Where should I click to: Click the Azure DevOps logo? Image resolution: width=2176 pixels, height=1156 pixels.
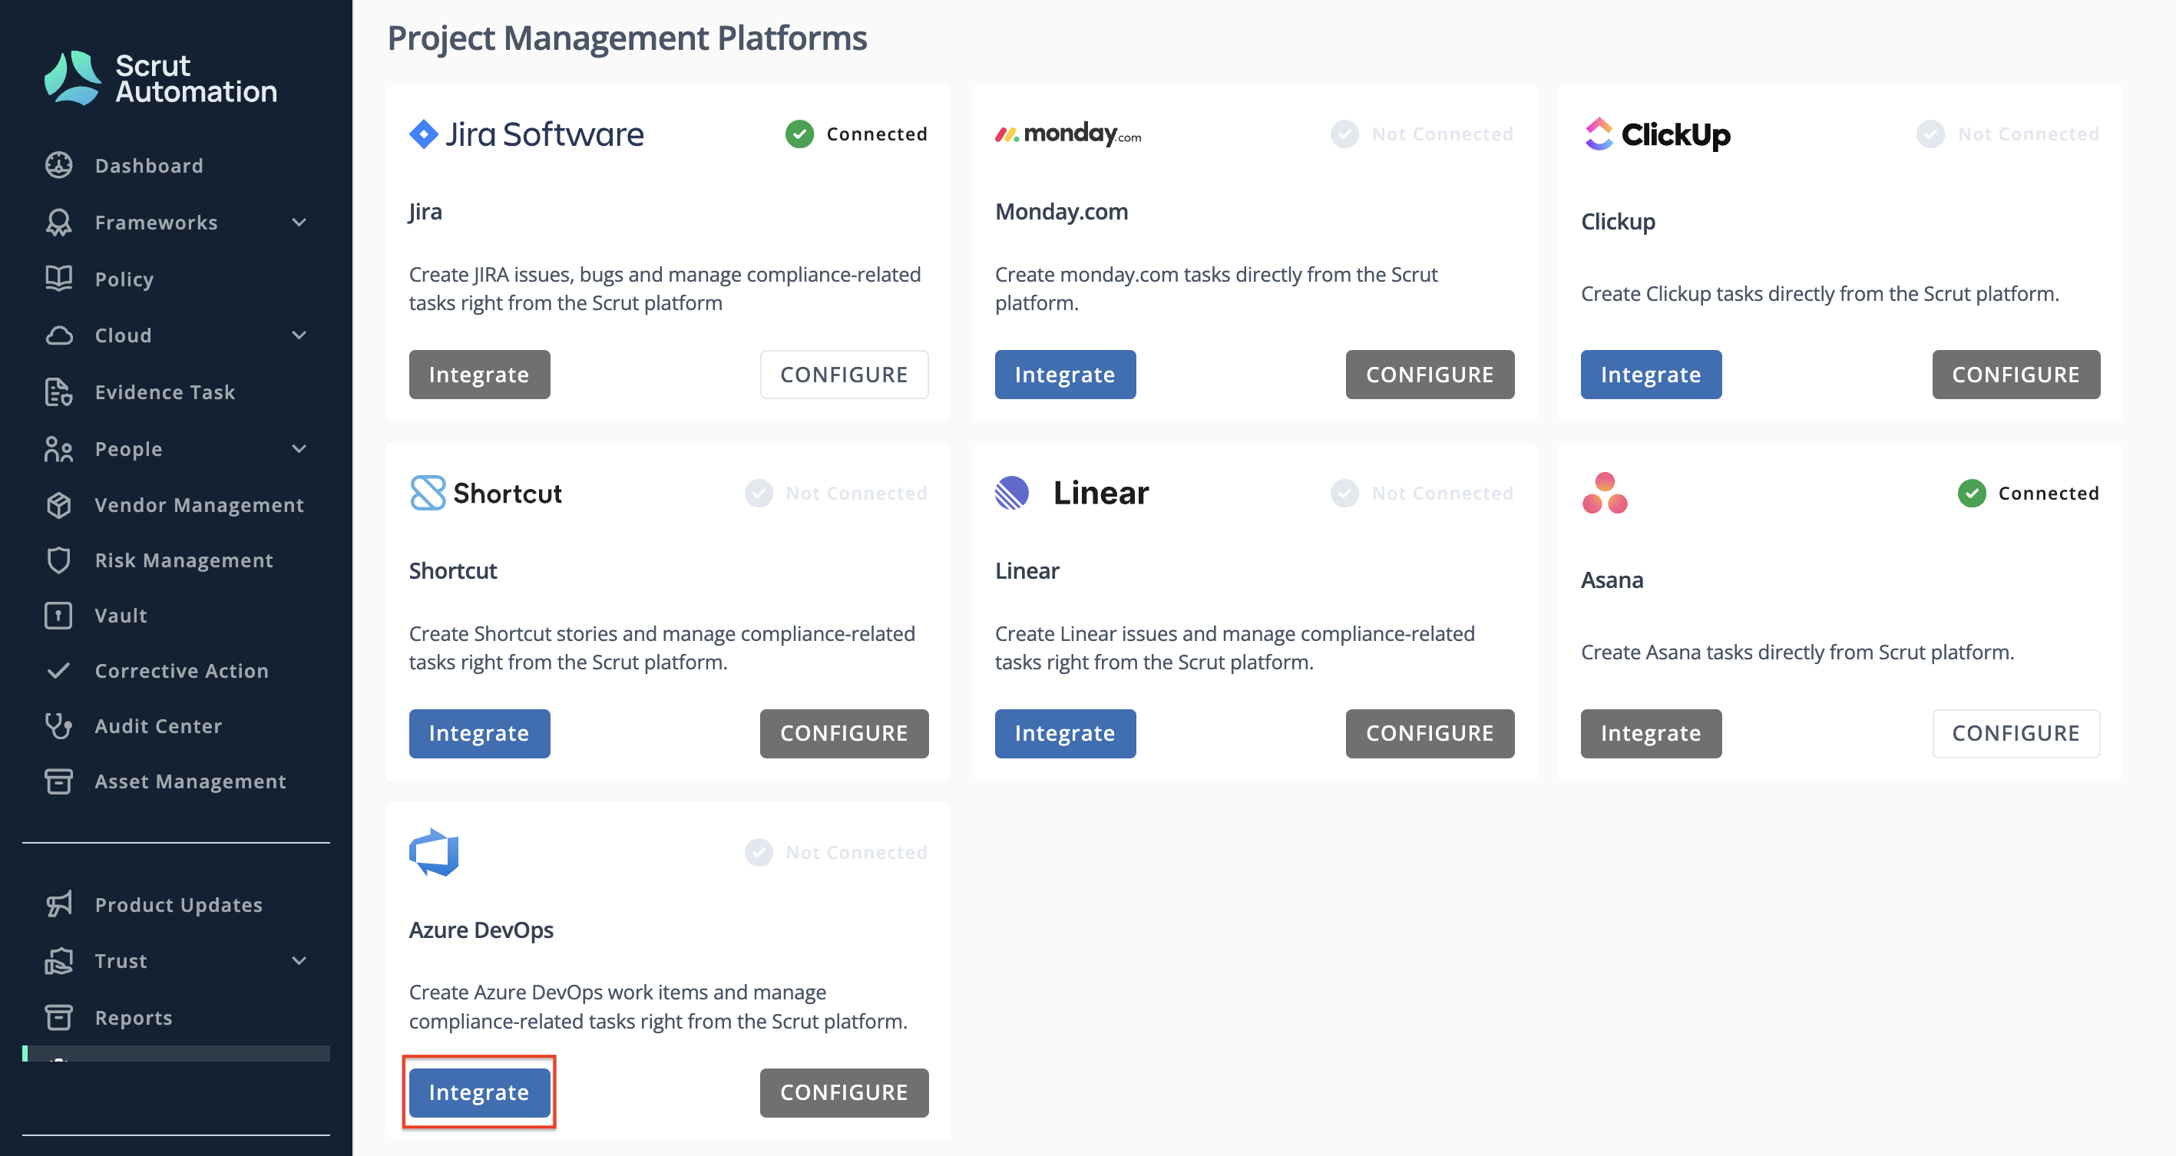pyautogui.click(x=433, y=852)
